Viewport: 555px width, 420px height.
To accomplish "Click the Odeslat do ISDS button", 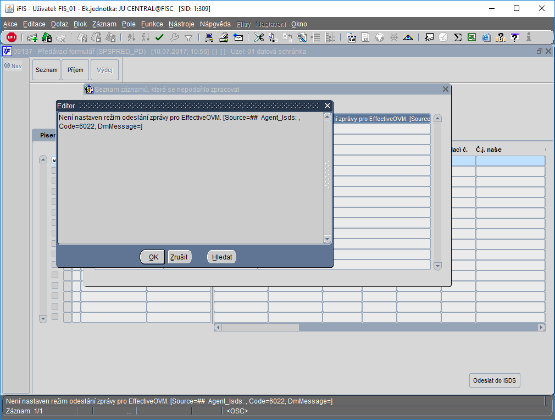I will (x=495, y=380).
